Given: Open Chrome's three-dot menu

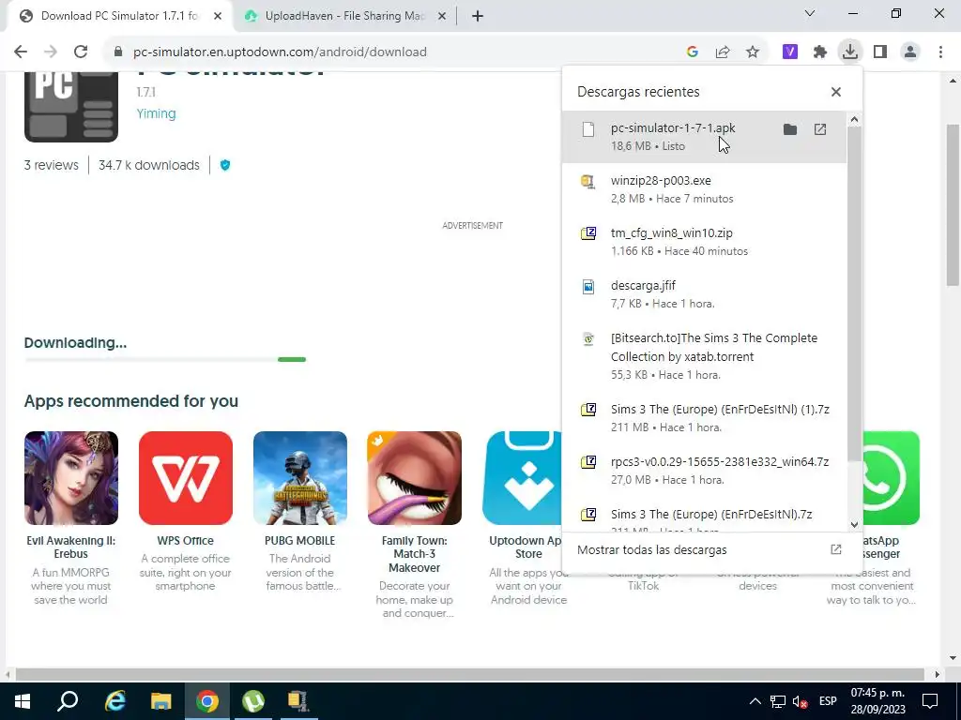Looking at the screenshot, I should coord(940,52).
